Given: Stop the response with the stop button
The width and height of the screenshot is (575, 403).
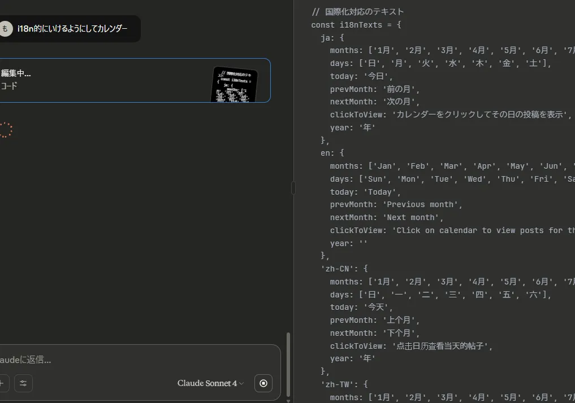Looking at the screenshot, I should pos(263,383).
